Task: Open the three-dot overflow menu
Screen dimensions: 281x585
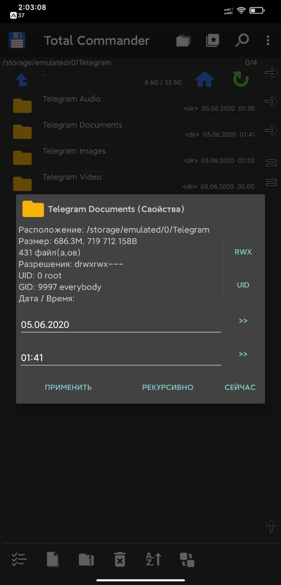Action: click(x=268, y=40)
